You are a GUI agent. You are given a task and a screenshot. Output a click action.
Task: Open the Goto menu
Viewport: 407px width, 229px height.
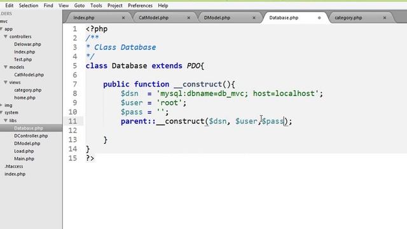click(x=79, y=6)
